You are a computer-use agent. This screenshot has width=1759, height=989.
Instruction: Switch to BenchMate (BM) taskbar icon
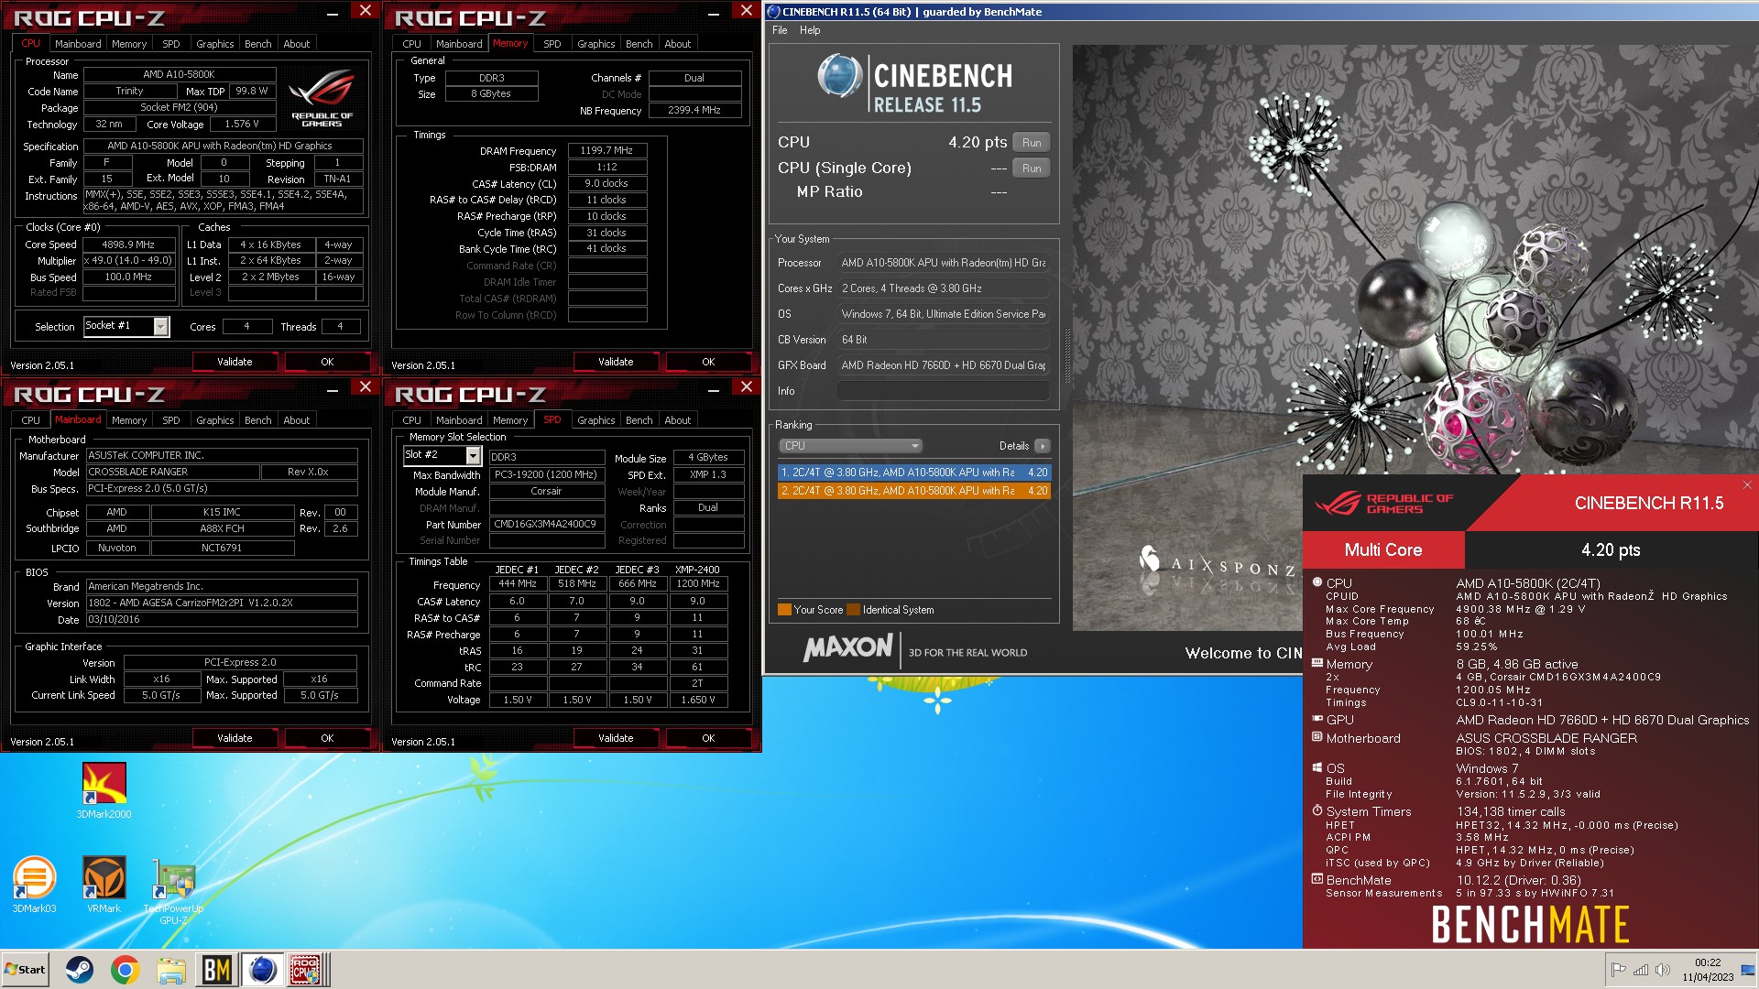217,970
